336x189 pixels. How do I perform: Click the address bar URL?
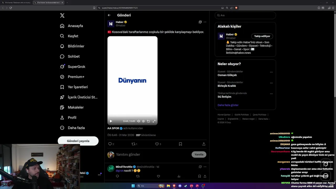click(120, 8)
